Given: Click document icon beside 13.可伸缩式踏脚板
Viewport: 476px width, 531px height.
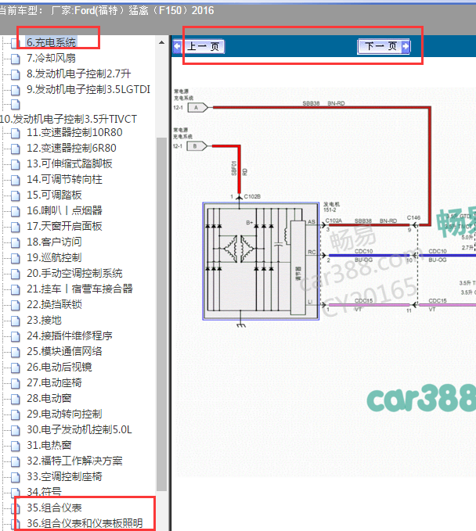Looking at the screenshot, I should (15, 164).
